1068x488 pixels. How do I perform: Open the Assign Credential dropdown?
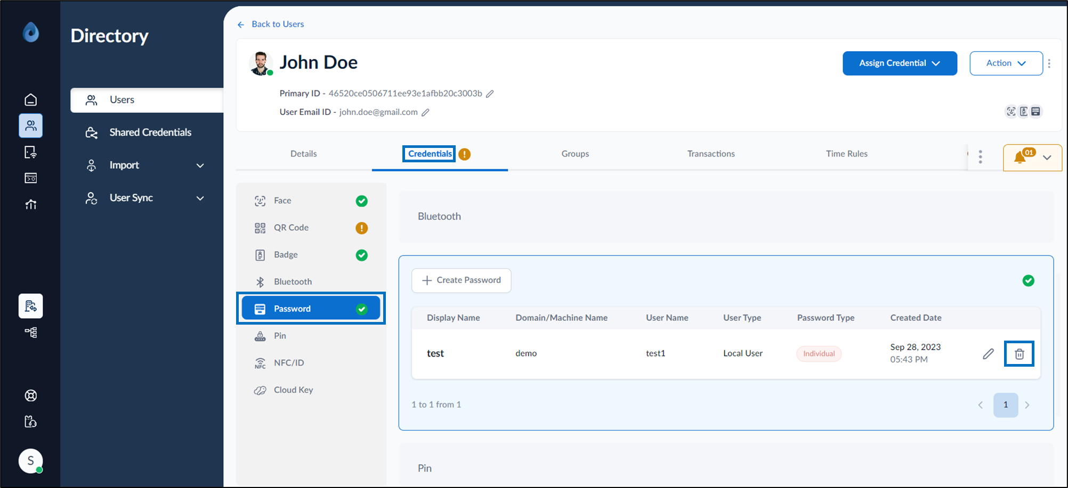[900, 63]
